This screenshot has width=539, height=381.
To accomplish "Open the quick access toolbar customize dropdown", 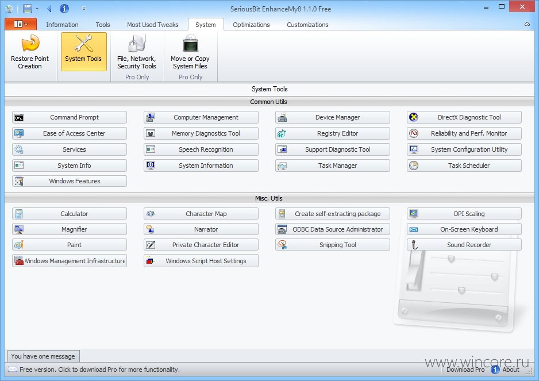I will click(x=84, y=9).
